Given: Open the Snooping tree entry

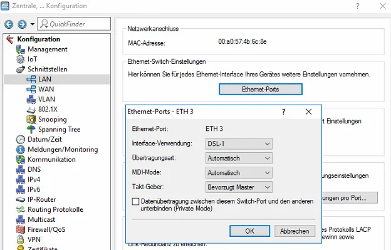Looking at the screenshot, I should pos(53,120).
